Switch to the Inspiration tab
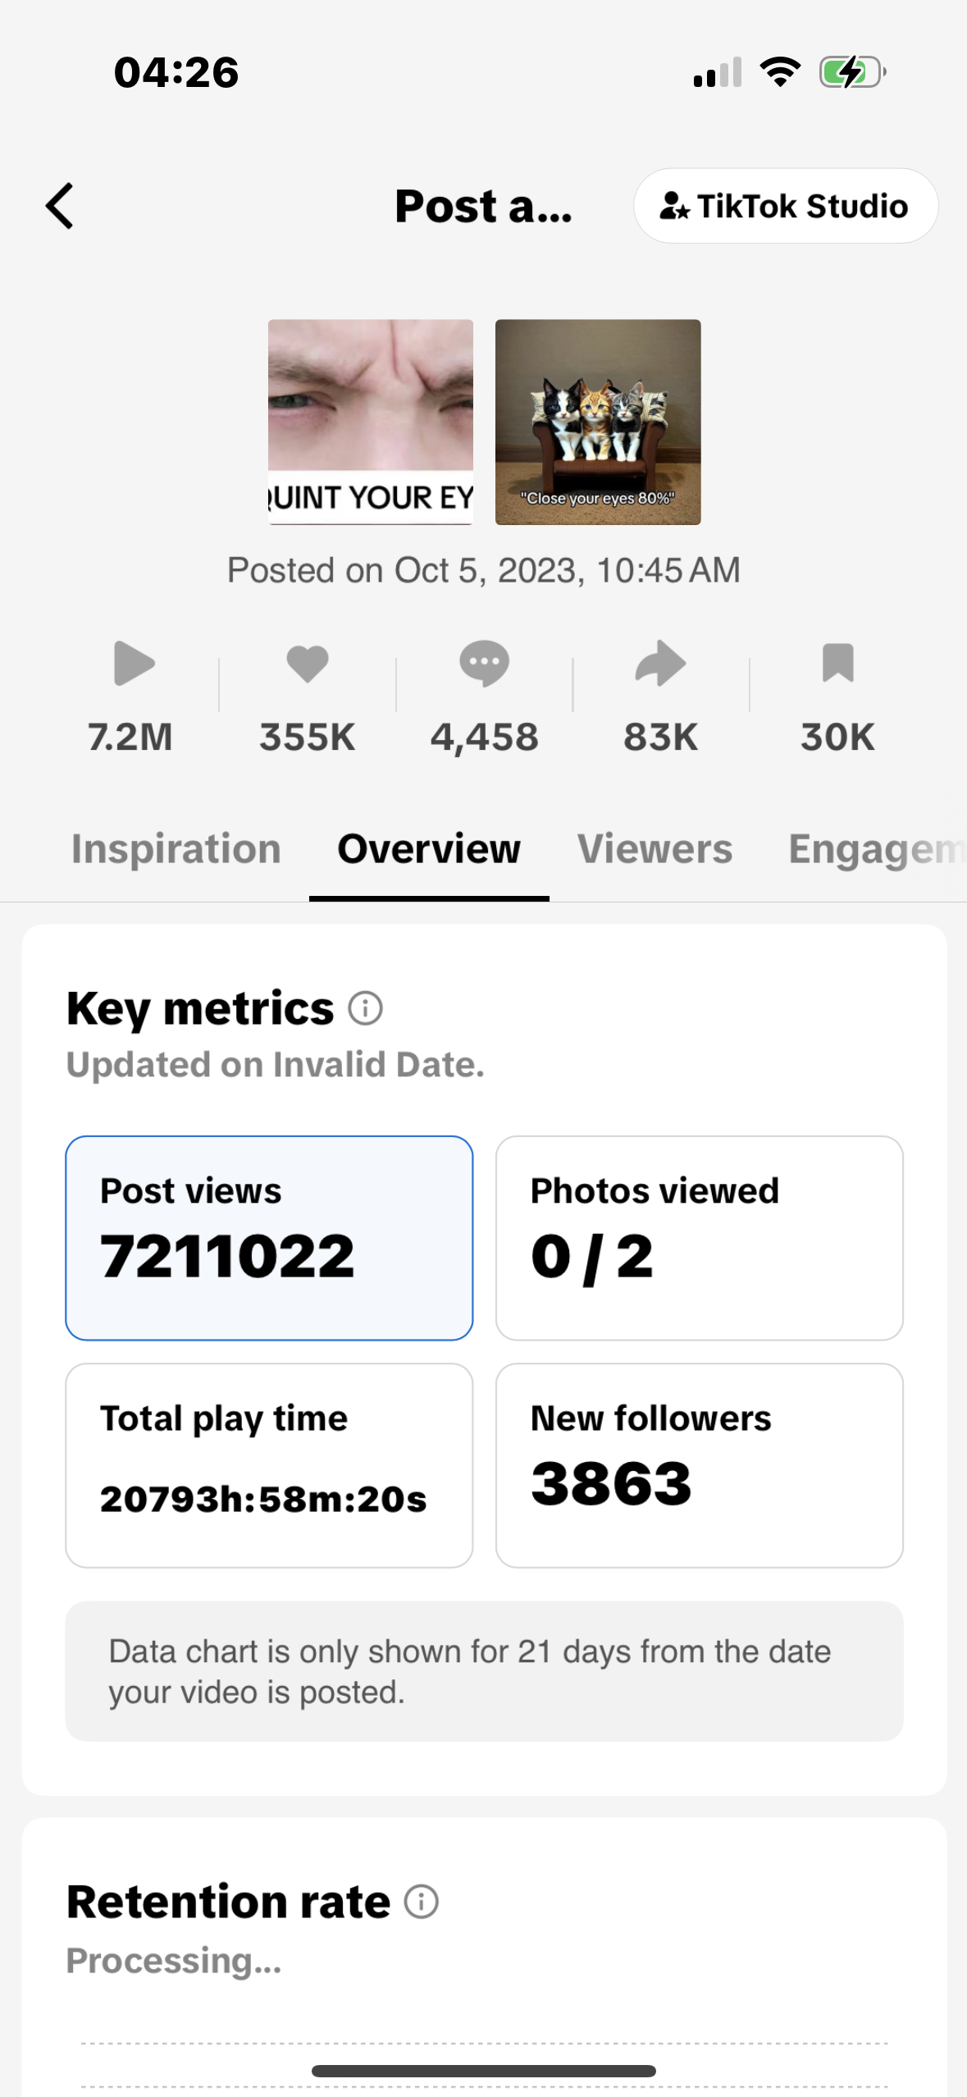 pos(176,849)
